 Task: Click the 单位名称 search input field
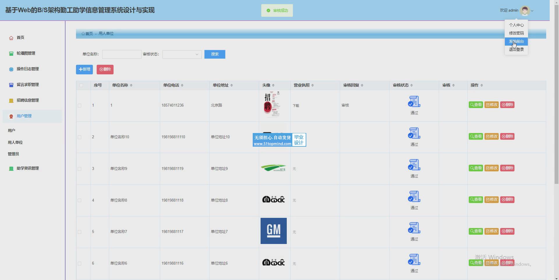pyautogui.click(x=121, y=54)
